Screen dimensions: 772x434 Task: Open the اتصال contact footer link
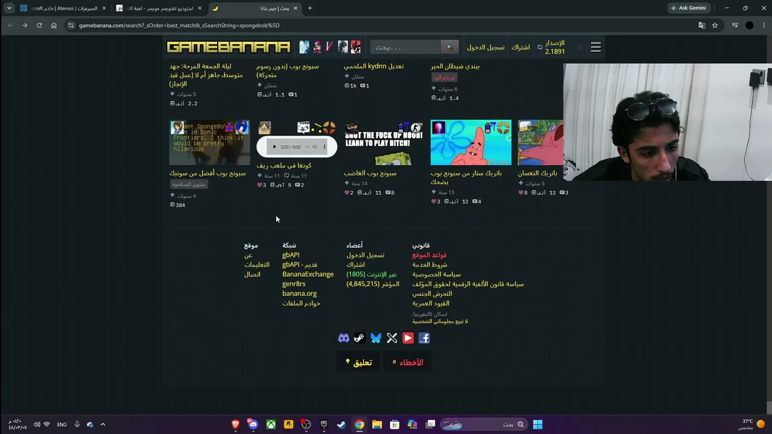(252, 274)
